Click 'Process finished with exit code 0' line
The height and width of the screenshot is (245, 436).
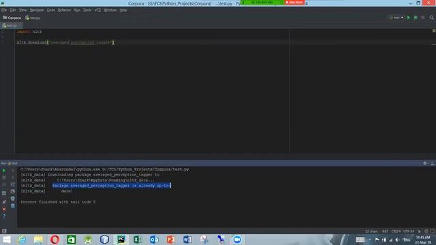click(x=58, y=202)
